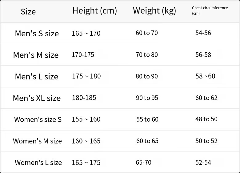Click the Women's size S label
The height and width of the screenshot is (173, 240).
[38, 119]
